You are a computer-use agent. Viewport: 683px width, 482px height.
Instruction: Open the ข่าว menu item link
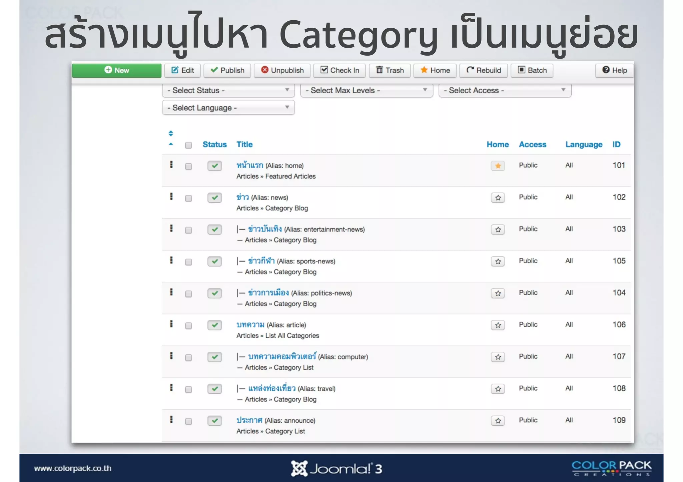[x=242, y=197]
